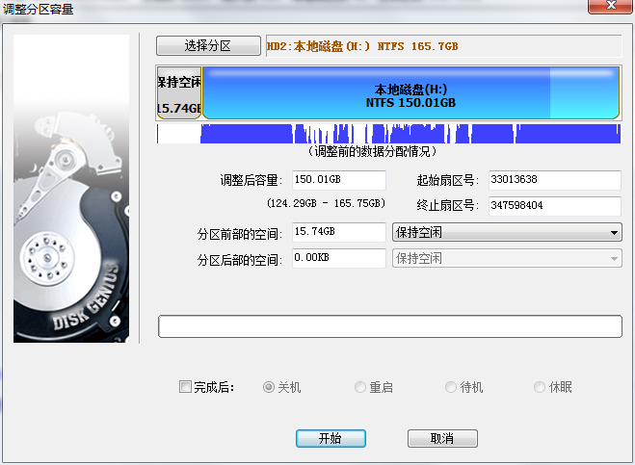Focus the 终止扇区号 sector number field
Screen dimensions: 635x465
point(554,206)
